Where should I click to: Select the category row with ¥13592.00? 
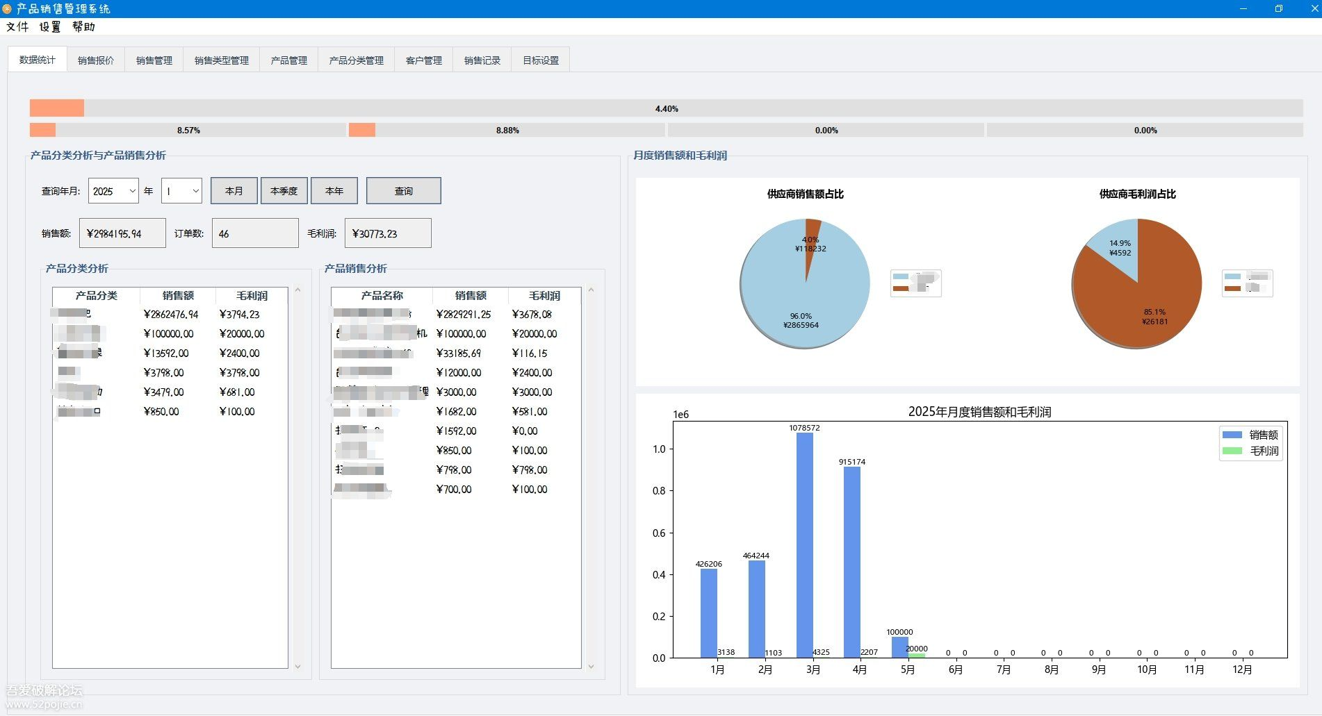(170, 353)
